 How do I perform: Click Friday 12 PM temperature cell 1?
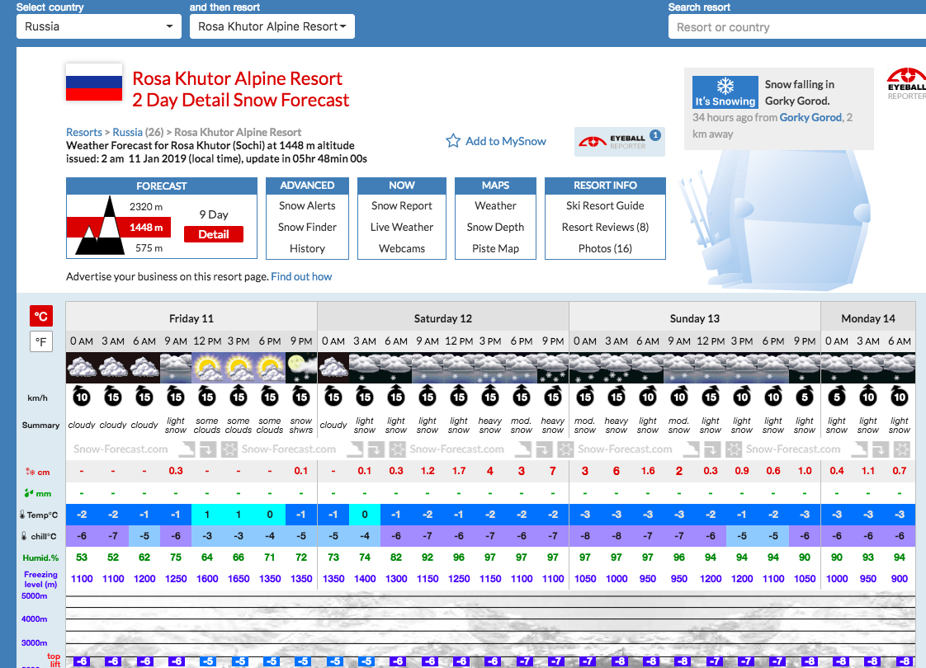207,515
